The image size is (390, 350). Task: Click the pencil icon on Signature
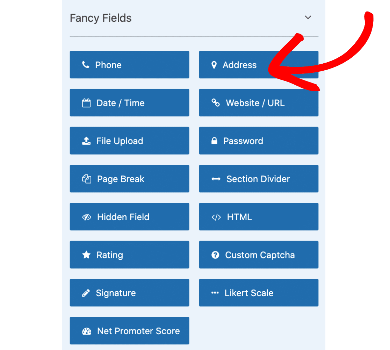[86, 293]
